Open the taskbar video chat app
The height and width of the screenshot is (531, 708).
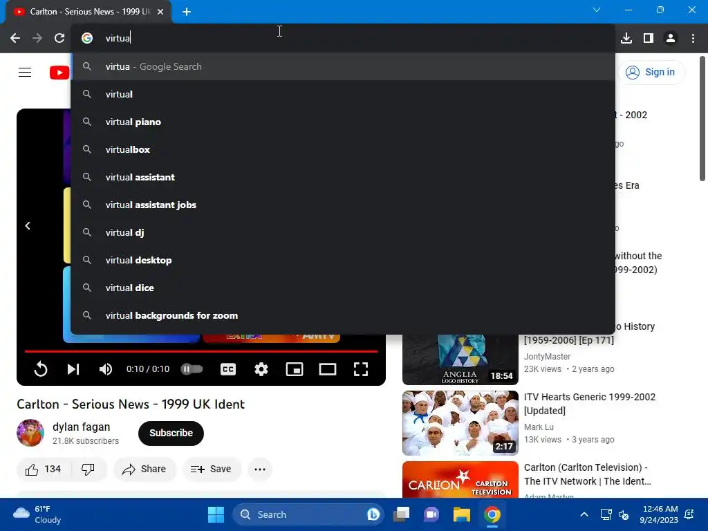(x=431, y=514)
